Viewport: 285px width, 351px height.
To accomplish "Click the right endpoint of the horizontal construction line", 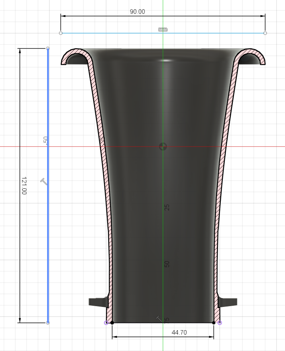I will (265, 33).
